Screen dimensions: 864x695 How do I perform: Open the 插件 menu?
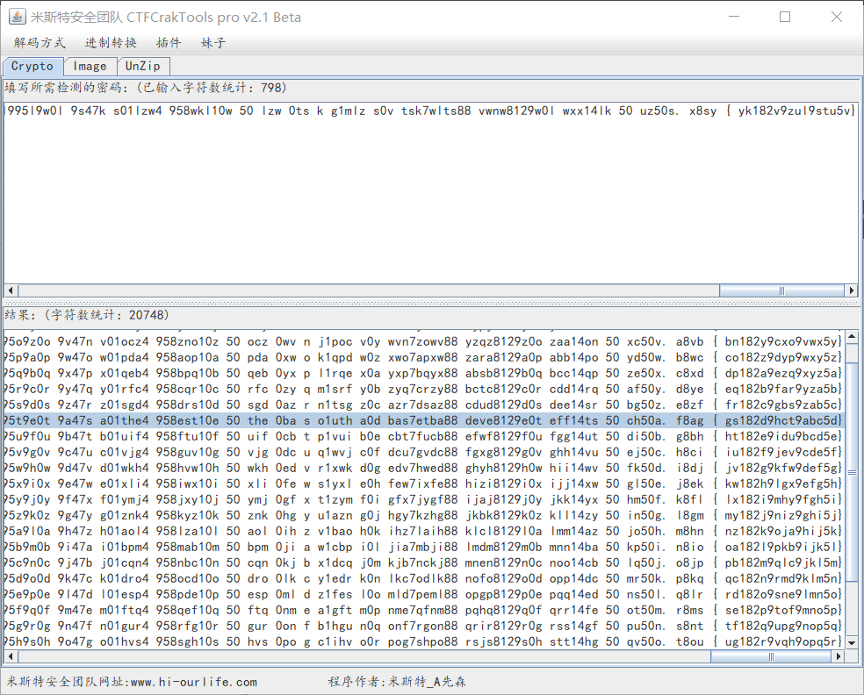(x=169, y=43)
